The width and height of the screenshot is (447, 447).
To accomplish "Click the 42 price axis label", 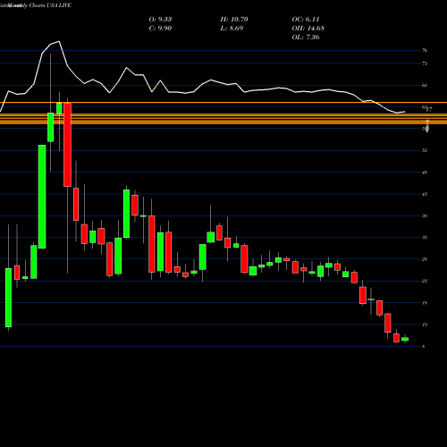I will [425, 194].
